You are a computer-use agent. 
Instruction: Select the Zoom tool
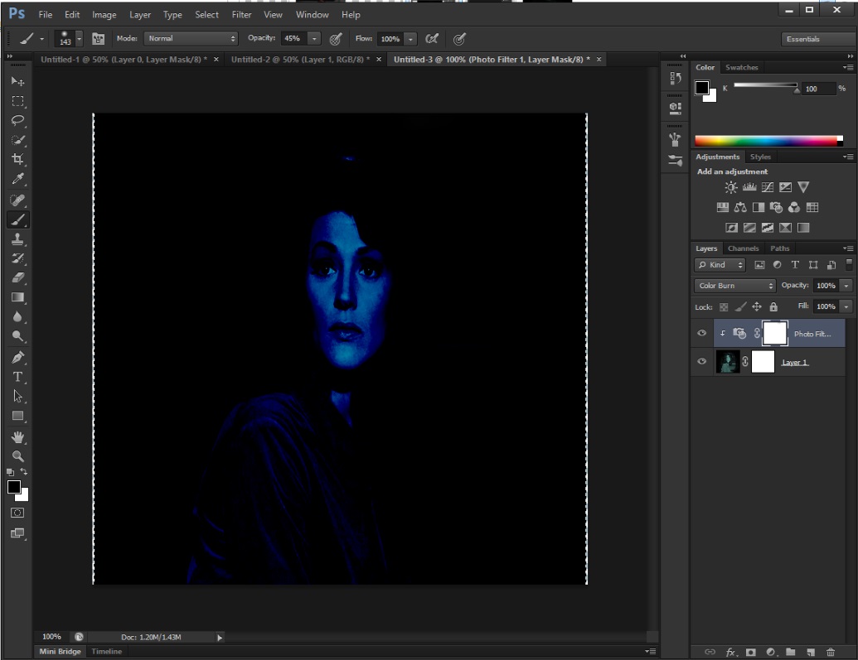click(17, 456)
